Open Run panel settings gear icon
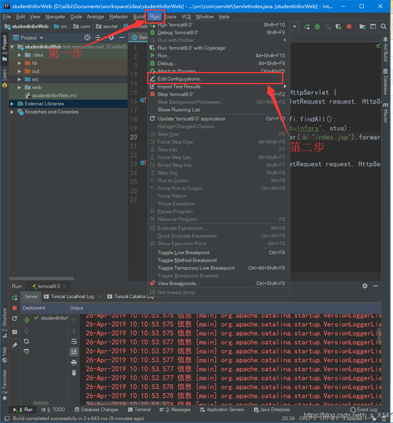The image size is (393, 423). tap(365, 286)
